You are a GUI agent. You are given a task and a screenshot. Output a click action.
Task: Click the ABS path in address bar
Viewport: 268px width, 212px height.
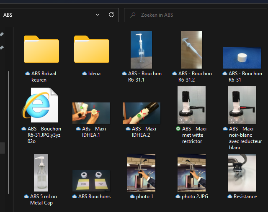click(x=8, y=15)
